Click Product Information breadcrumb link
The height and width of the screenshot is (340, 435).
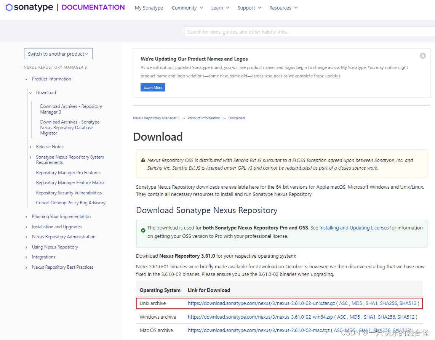tap(204, 118)
